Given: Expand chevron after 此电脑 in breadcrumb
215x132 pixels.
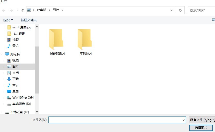Looking at the screenshot, I should [50, 10].
